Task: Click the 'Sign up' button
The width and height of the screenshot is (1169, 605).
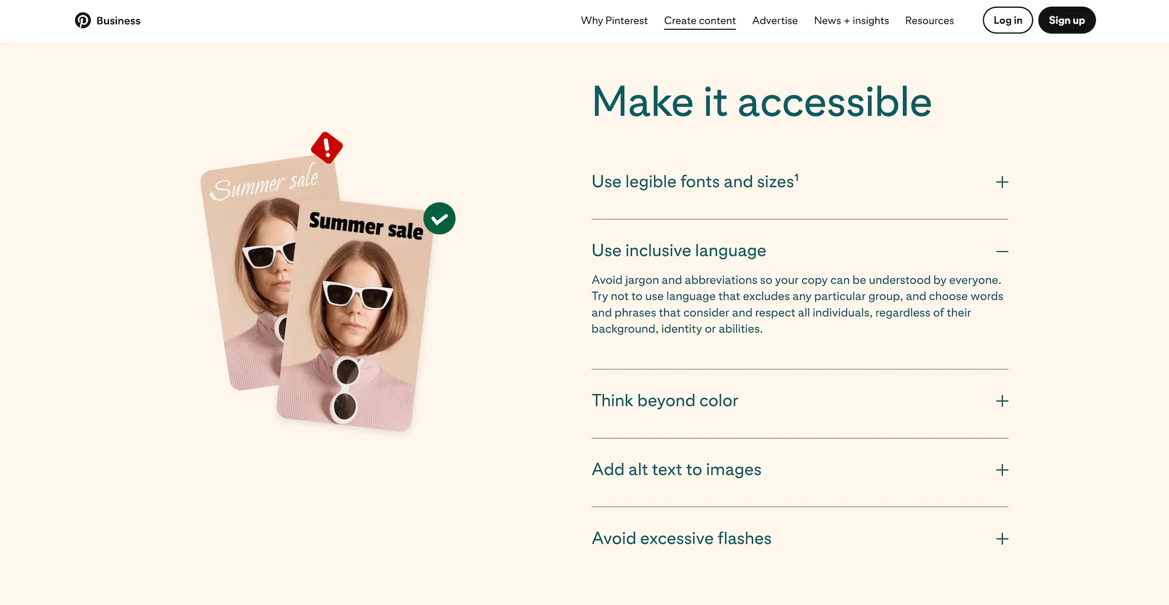Action: 1067,20
